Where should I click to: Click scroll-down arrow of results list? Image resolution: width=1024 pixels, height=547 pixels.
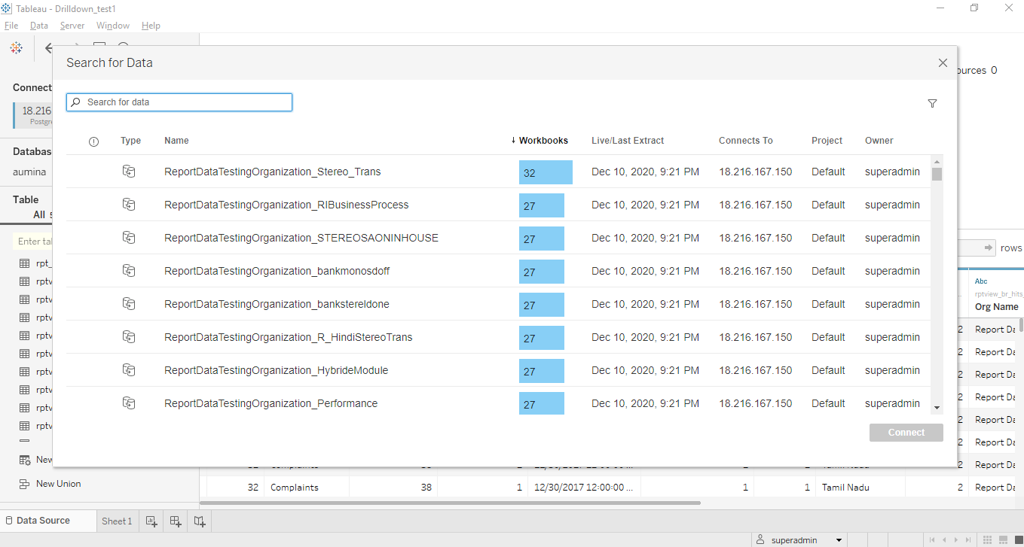937,407
